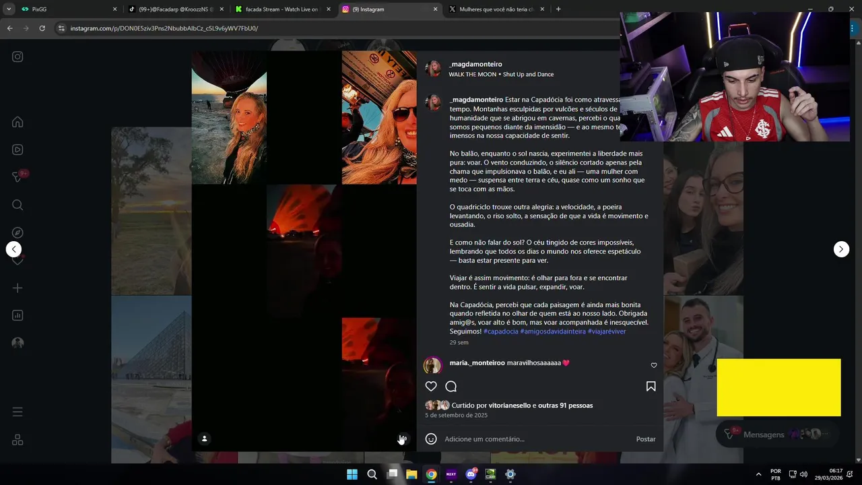
Task: Save the post with the bookmark icon
Action: [x=651, y=386]
